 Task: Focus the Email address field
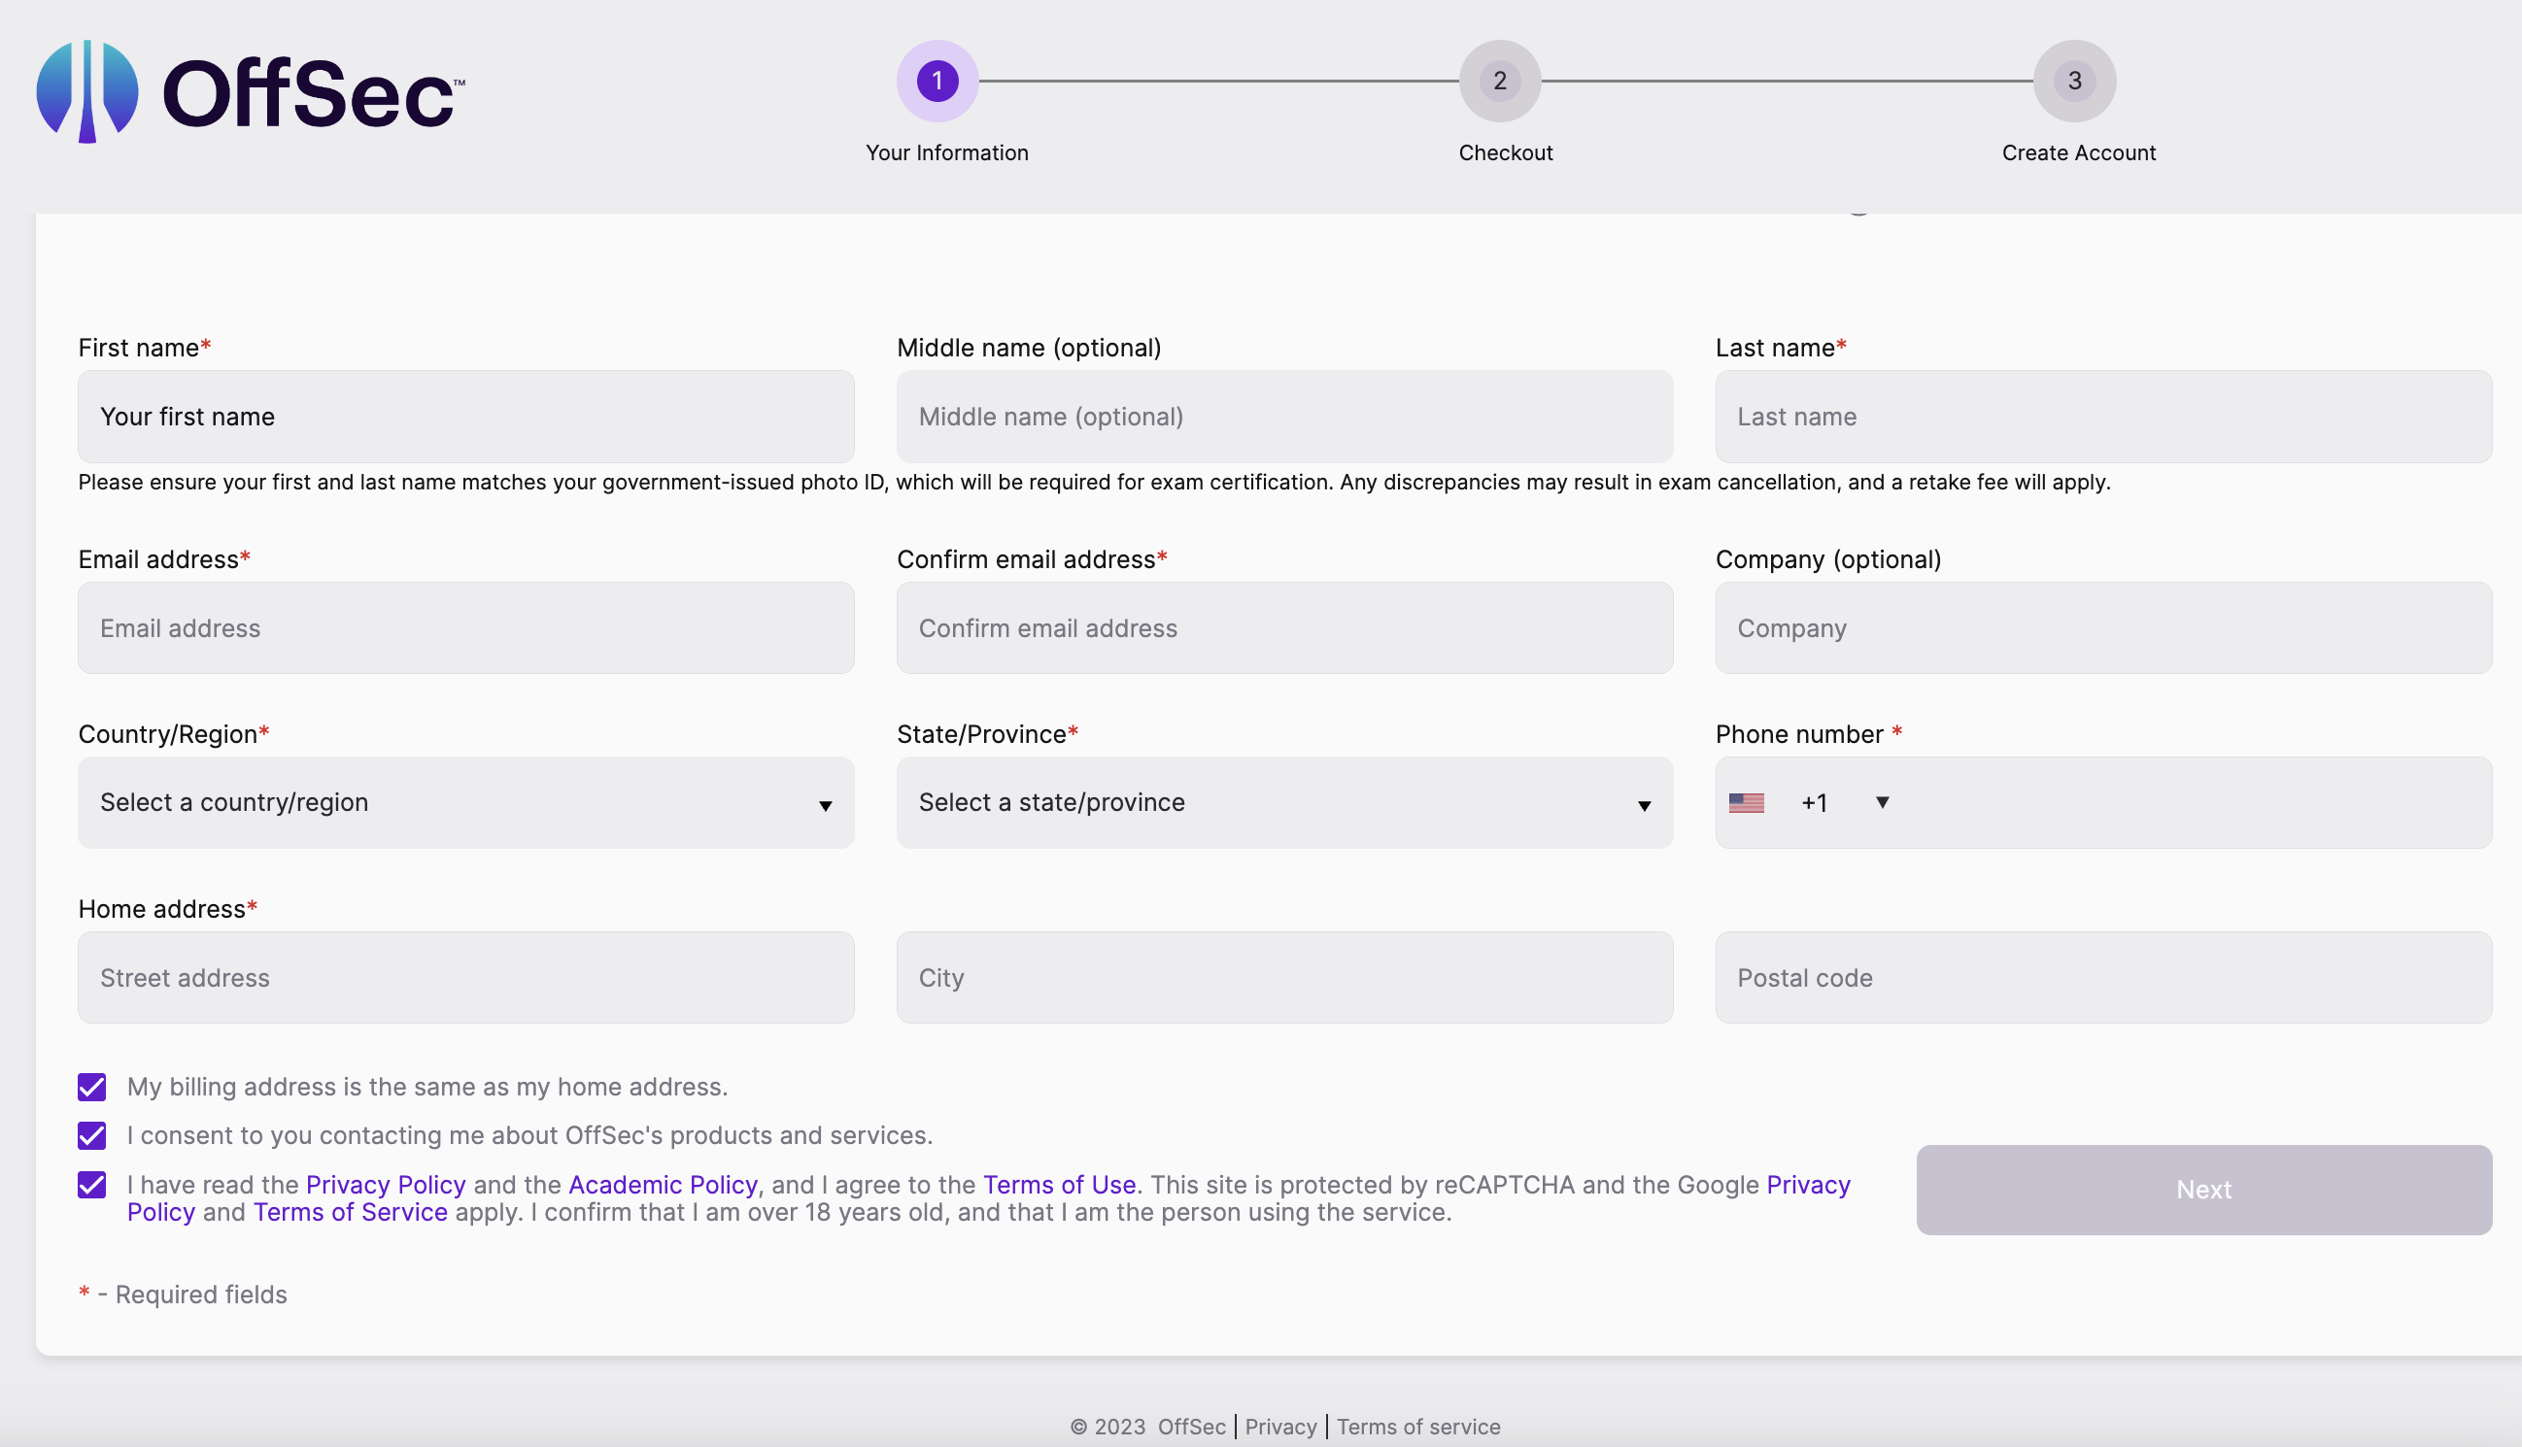pos(464,628)
